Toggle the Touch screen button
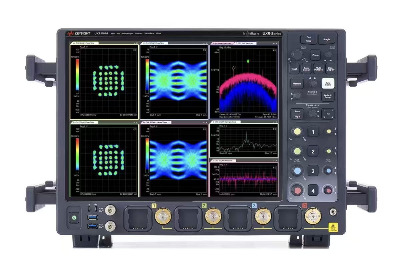This screenshot has height=257, width=399. coord(294,69)
